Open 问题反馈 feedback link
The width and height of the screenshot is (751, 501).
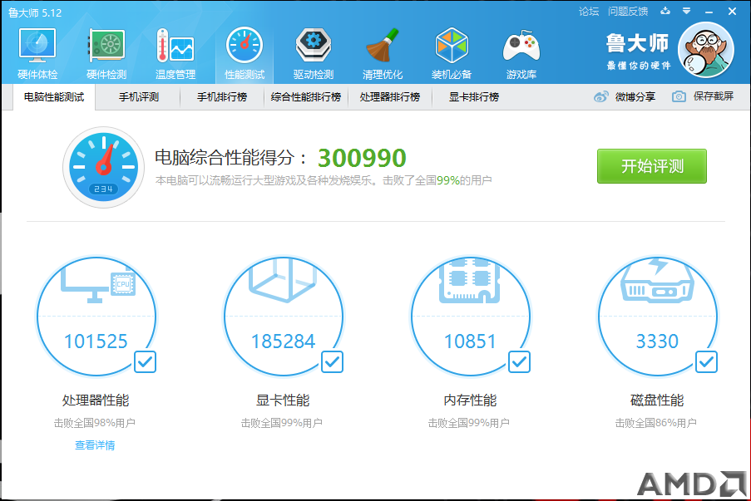coord(628,12)
